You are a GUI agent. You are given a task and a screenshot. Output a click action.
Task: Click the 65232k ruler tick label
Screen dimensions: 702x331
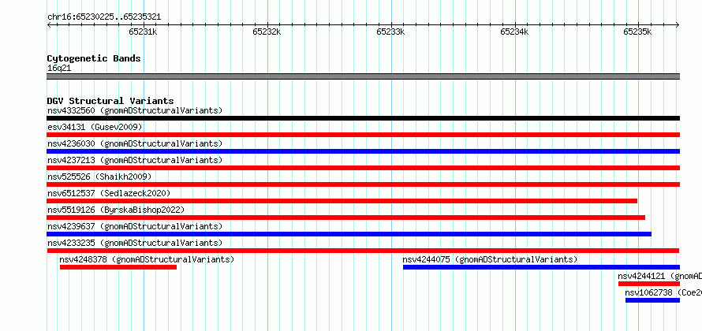coord(267,32)
